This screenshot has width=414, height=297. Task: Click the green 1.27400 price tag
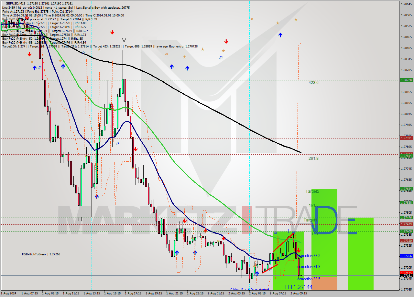[406, 231]
